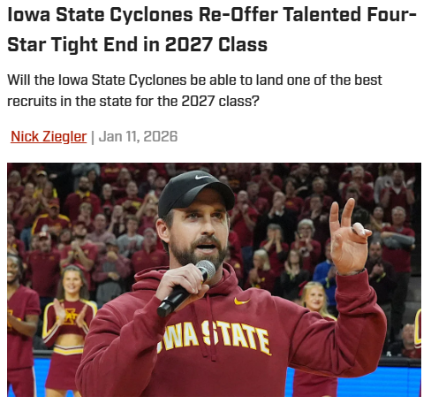Click the raised hand gesture in the photo
The image size is (431, 404).
click(349, 237)
